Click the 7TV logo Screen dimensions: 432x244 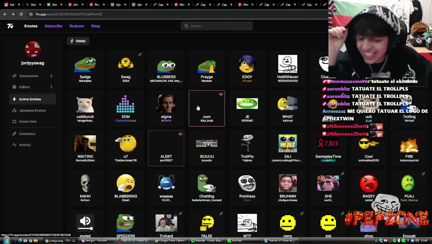[10, 26]
